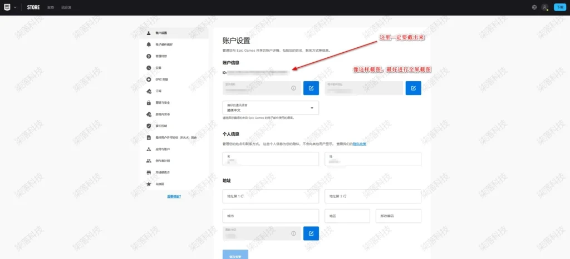The width and height of the screenshot is (570, 259).
Task: Click the 地址第 1 行 input field
Action: tap(271, 196)
